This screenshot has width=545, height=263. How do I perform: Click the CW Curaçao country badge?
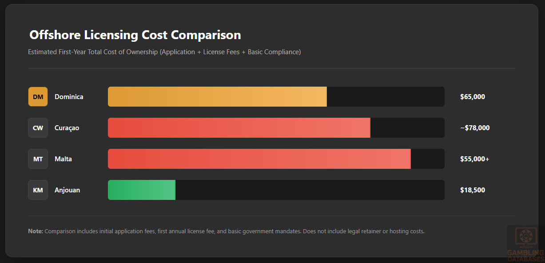[x=38, y=128]
